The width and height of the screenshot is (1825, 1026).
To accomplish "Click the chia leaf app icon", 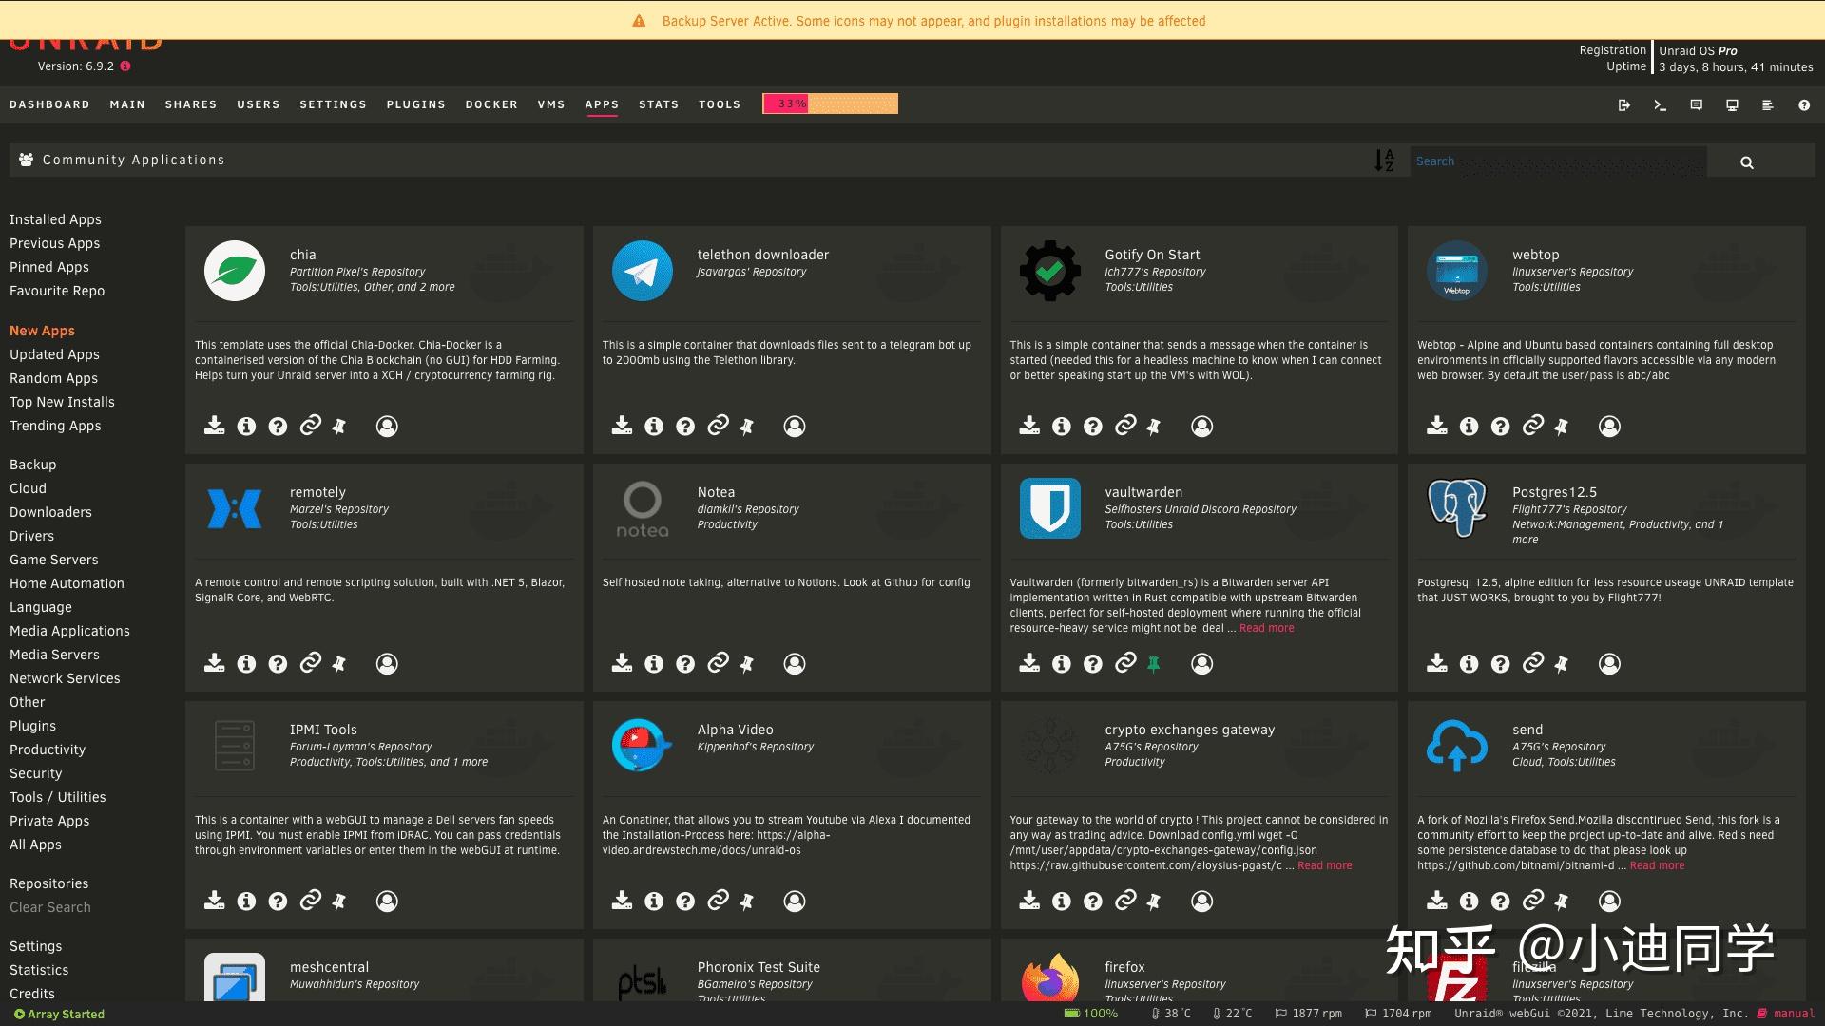I will [x=235, y=271].
